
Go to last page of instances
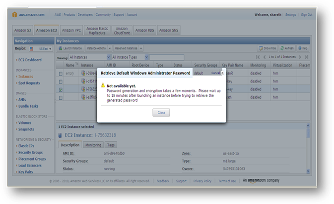[307, 57]
